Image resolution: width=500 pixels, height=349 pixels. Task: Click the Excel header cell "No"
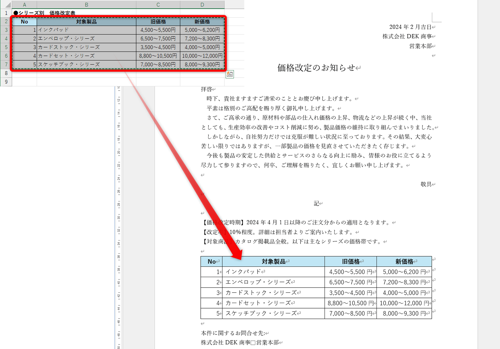click(24, 21)
